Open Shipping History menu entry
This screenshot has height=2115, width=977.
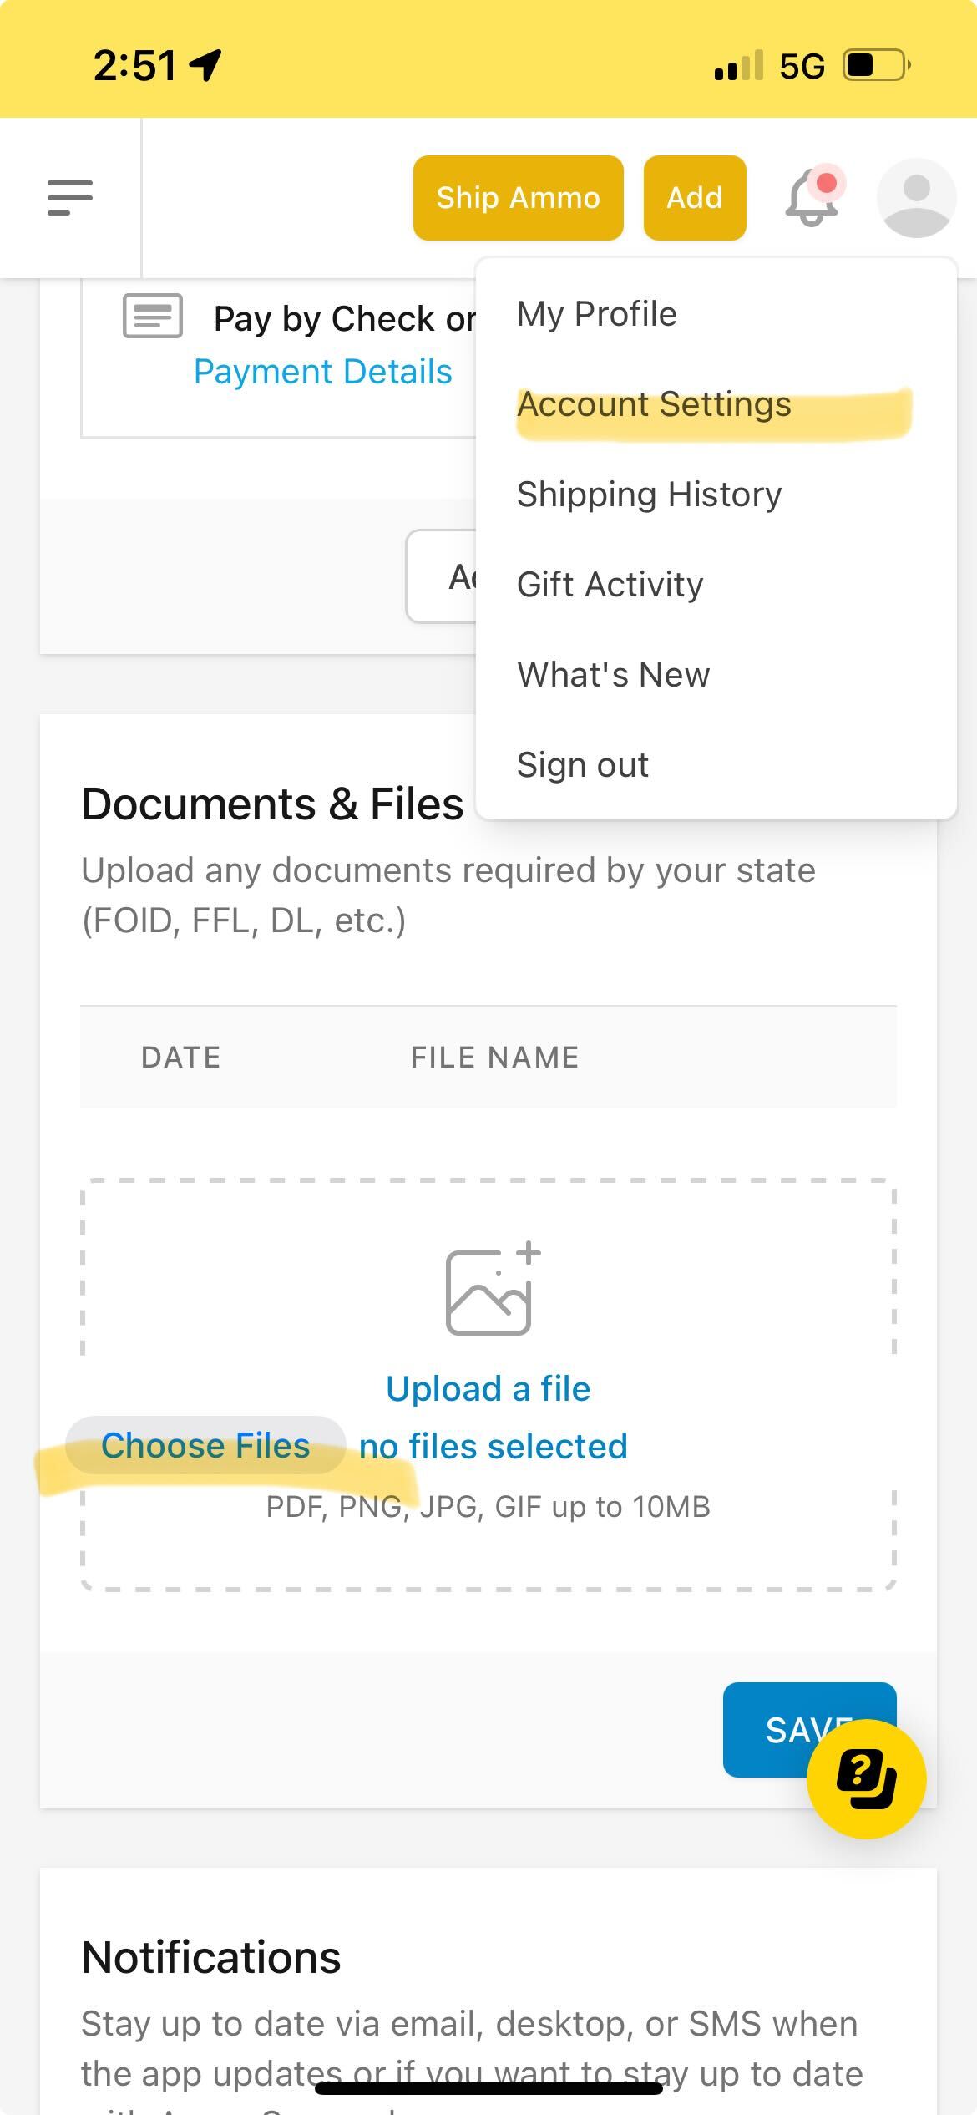pyautogui.click(x=649, y=495)
